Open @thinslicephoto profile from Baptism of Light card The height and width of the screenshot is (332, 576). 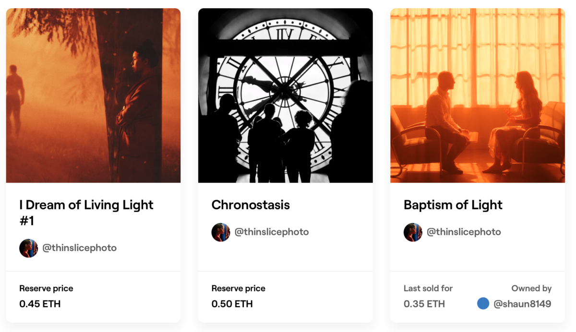tap(464, 232)
